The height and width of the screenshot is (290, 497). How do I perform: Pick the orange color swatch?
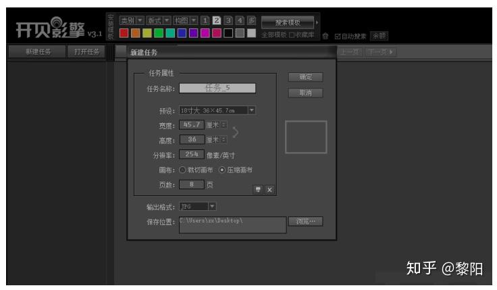pos(136,33)
